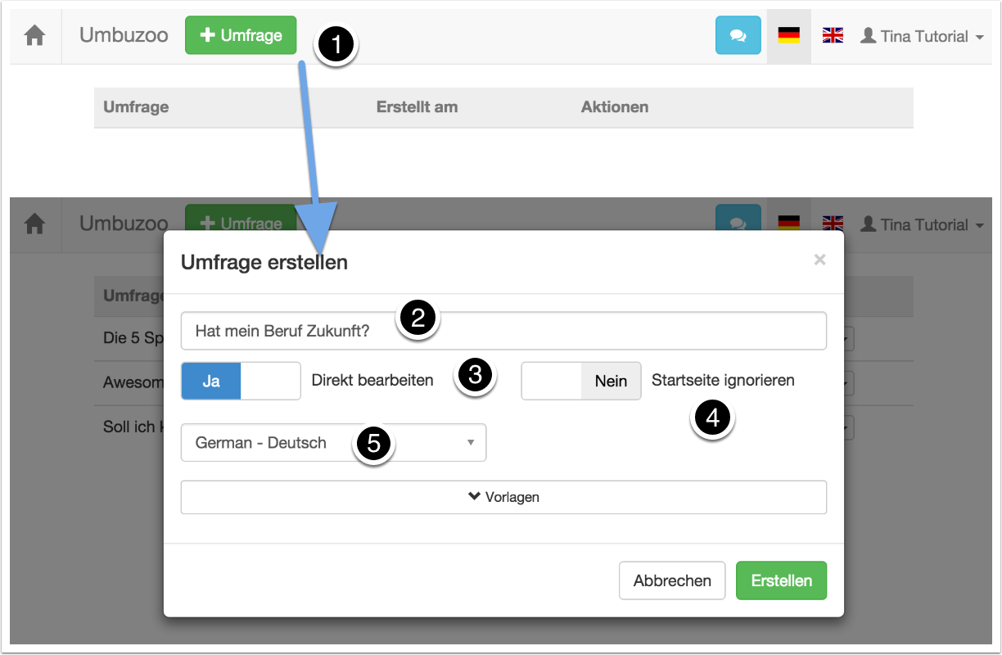Image resolution: width=1002 pixels, height=655 pixels.
Task: Open the blue chat bubble icon in upper navbar
Action: tap(738, 36)
